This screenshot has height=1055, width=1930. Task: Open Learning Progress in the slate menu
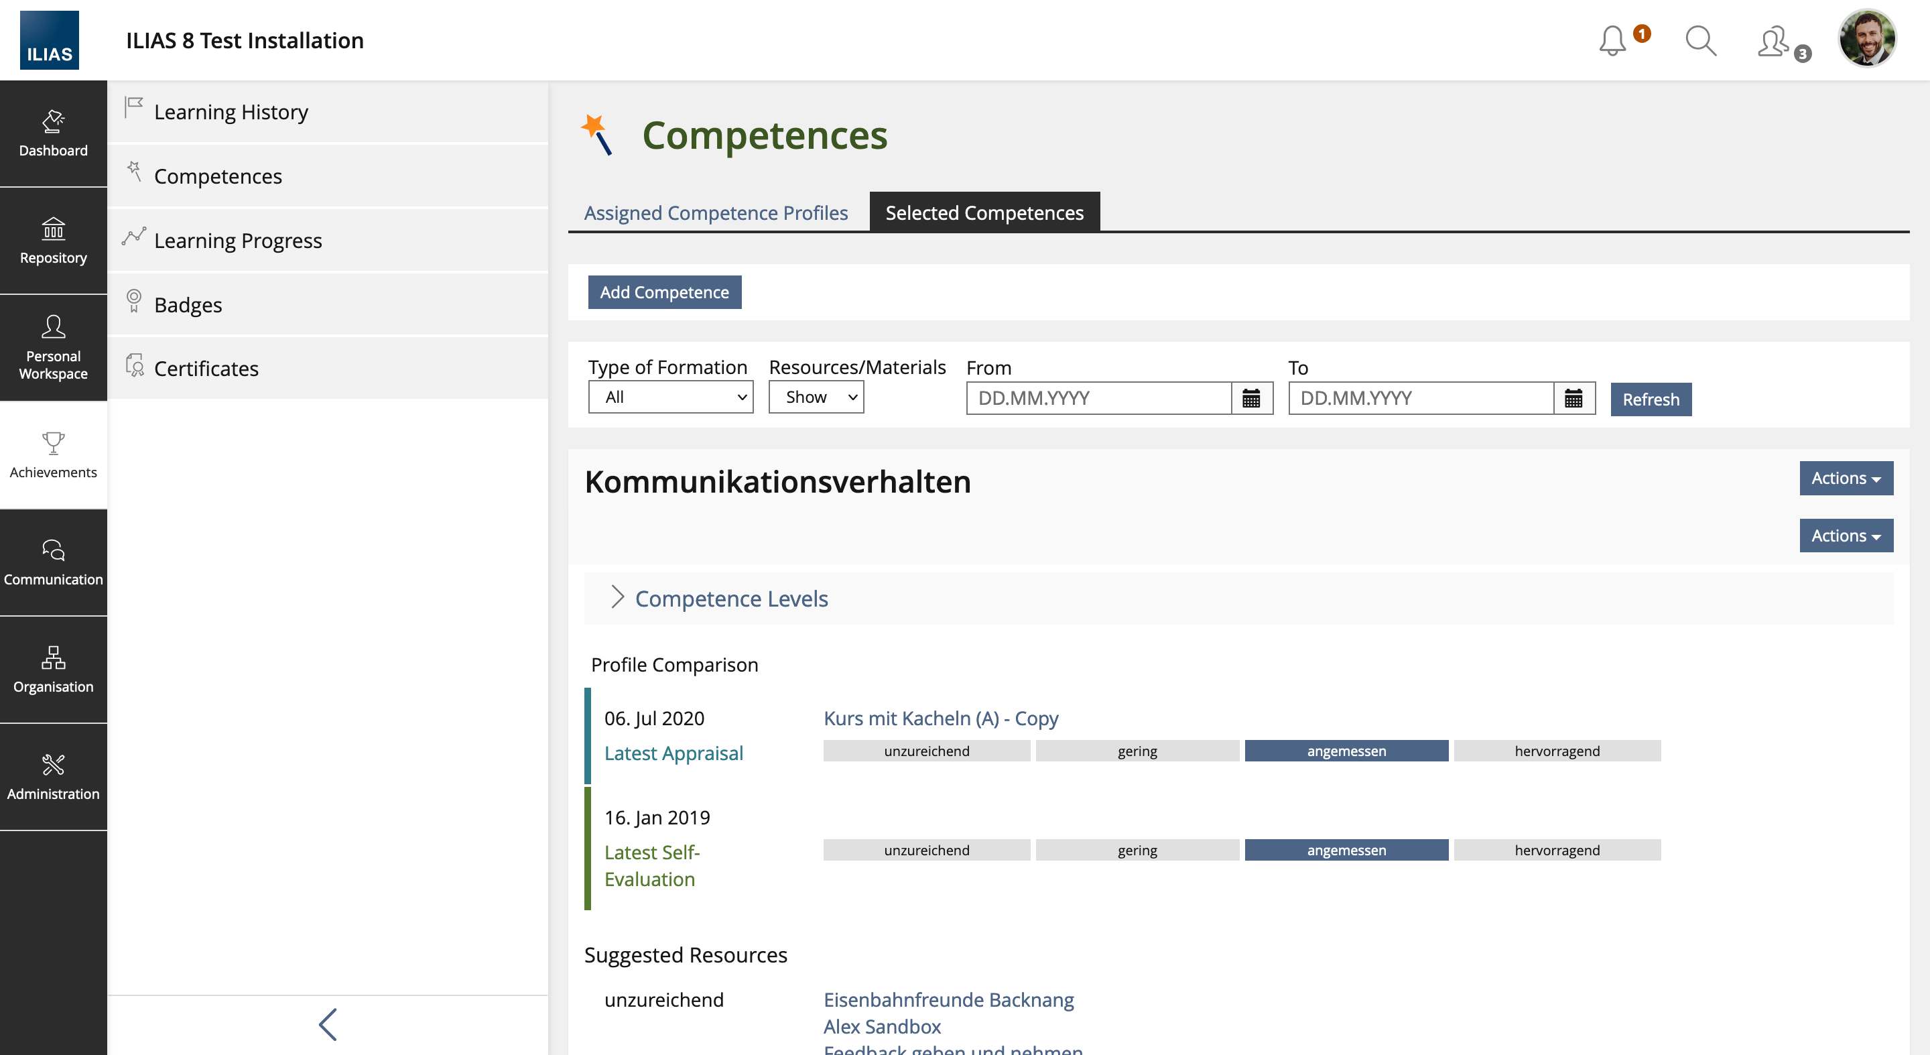click(237, 241)
